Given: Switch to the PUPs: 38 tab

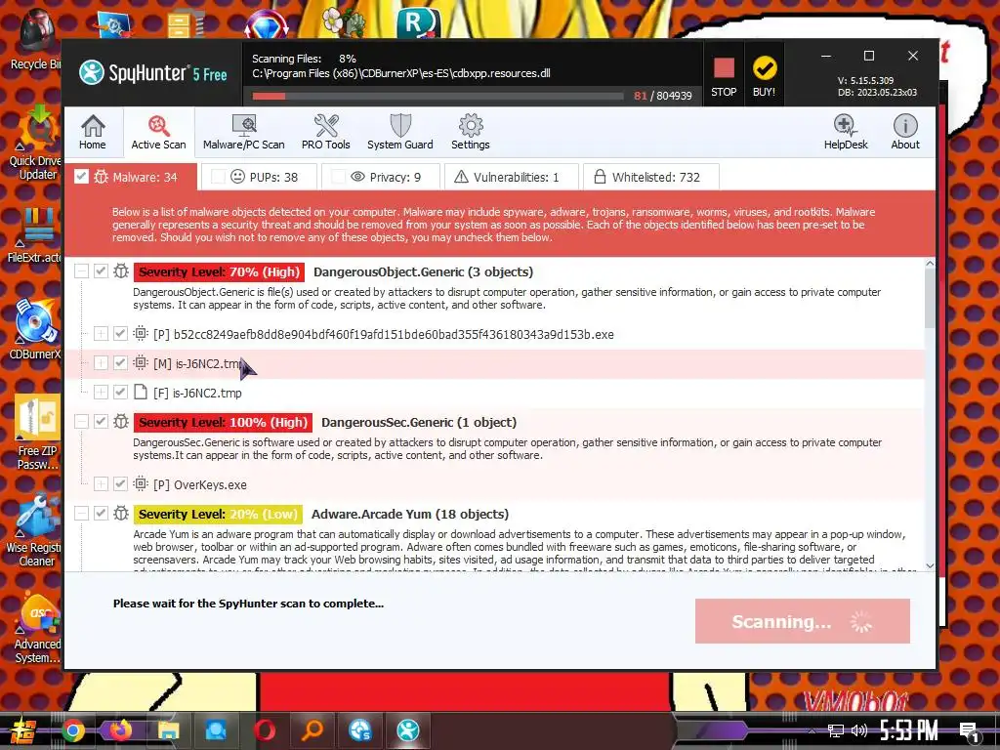Looking at the screenshot, I should (259, 177).
